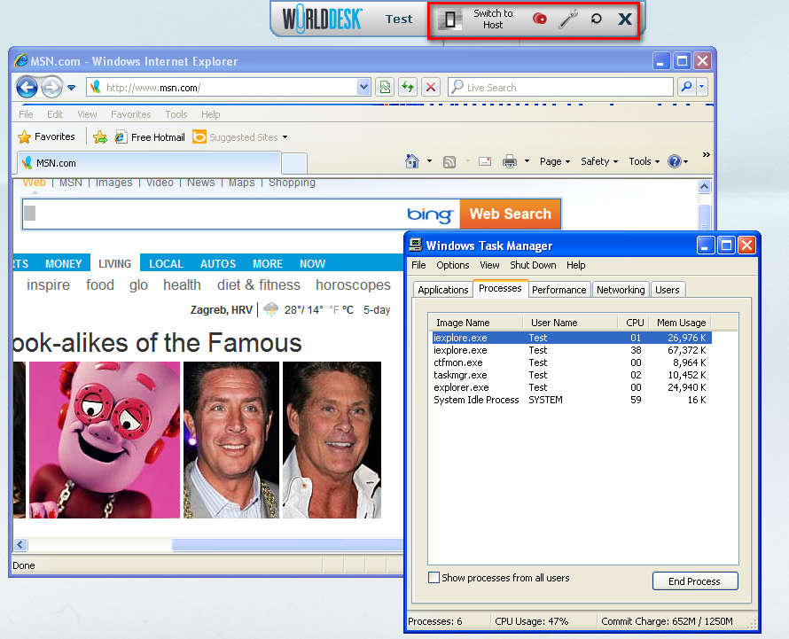Click the RSS feeds icon
Viewport: 789px width, 639px height.
point(449,161)
